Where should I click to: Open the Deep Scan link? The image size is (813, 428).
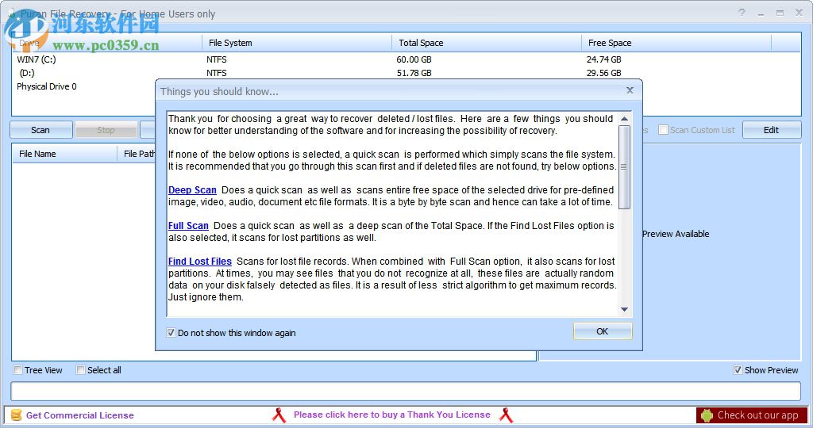[x=192, y=190]
